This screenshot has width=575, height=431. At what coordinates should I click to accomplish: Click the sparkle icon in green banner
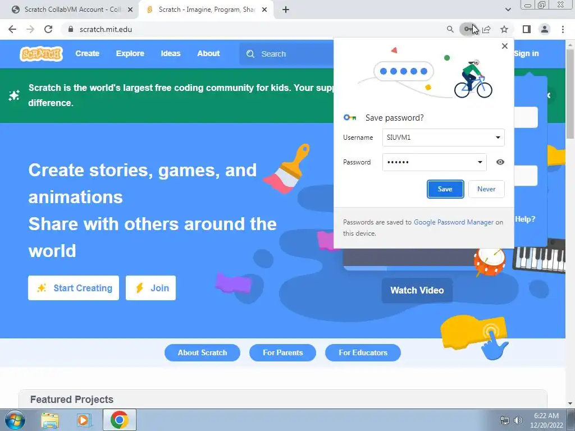click(x=14, y=95)
